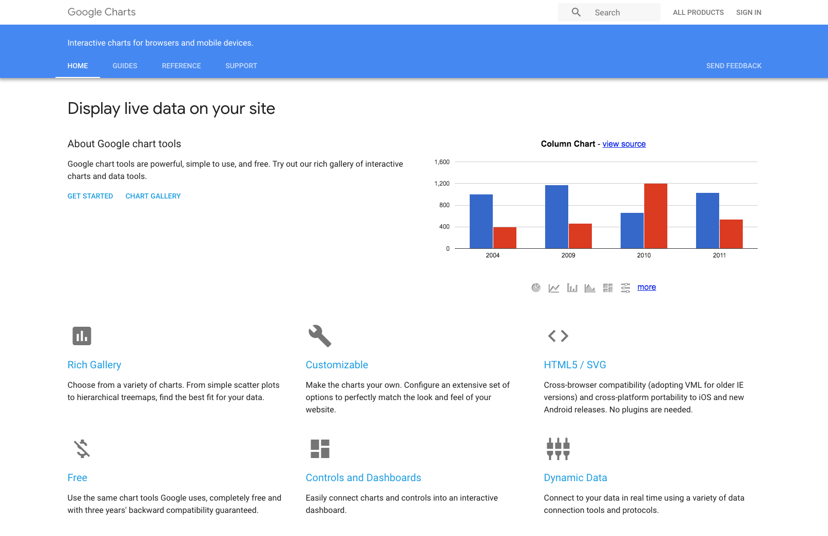This screenshot has height=536, width=828.
Task: Click the 'Display live data on your site' heading
Action: click(171, 109)
